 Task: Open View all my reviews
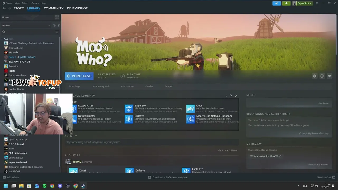coord(318,165)
